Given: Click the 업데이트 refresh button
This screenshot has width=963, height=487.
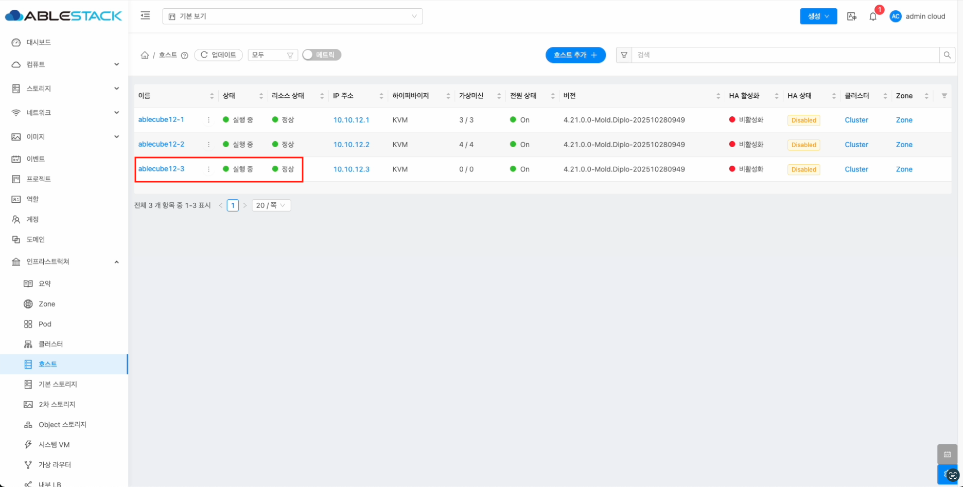Looking at the screenshot, I should [218, 55].
